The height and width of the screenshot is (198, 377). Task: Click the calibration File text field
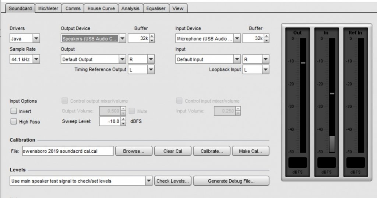point(68,151)
